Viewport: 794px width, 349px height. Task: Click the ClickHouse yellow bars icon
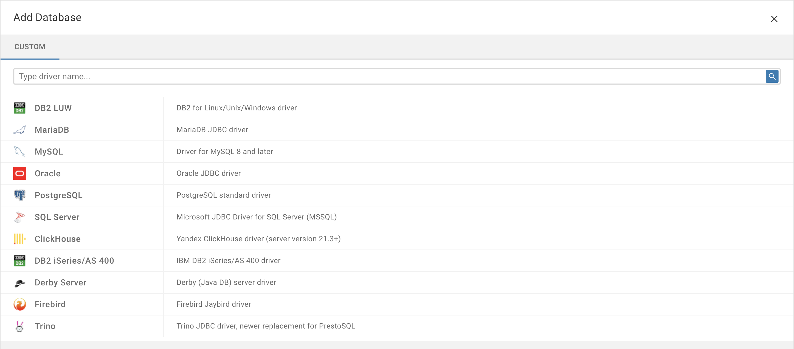pos(19,239)
